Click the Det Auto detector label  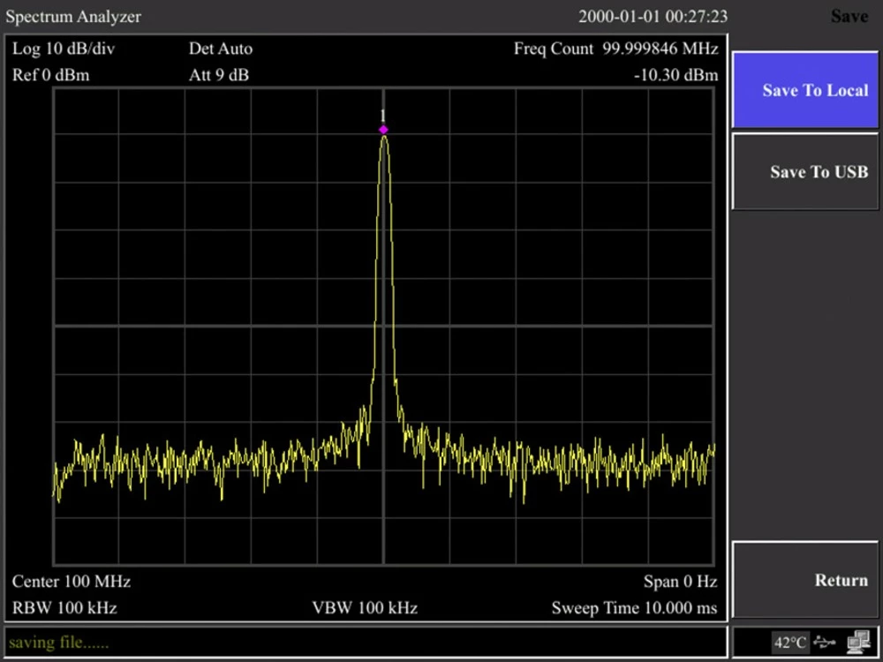(x=221, y=49)
